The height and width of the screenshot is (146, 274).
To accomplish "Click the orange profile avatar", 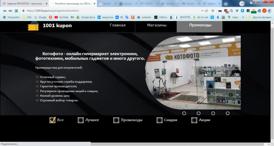I will tap(264, 11).
